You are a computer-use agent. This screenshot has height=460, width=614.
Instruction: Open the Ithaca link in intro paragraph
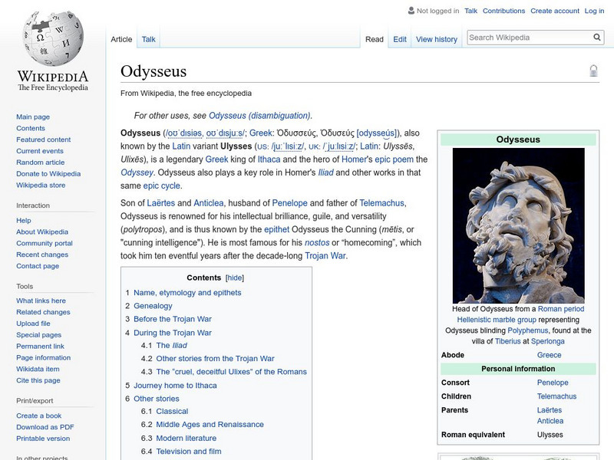[x=269, y=159]
